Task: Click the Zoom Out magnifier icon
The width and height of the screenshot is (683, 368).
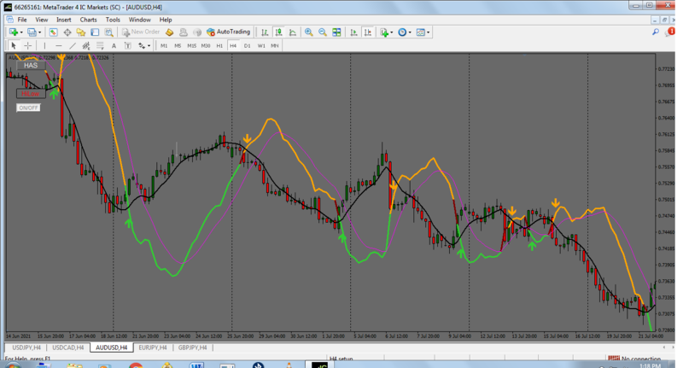Action: (323, 32)
